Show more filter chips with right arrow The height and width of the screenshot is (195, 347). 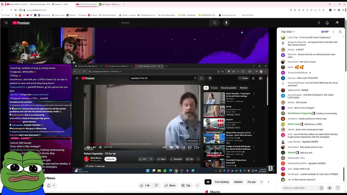(268, 182)
